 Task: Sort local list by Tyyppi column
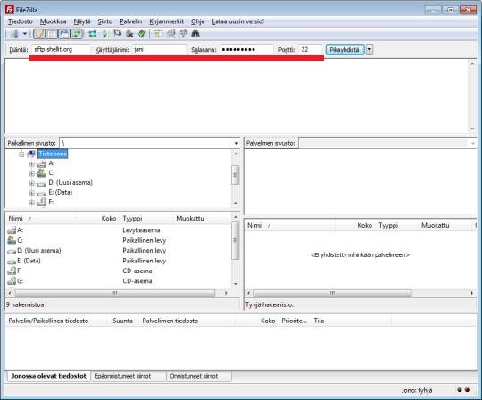coord(146,218)
